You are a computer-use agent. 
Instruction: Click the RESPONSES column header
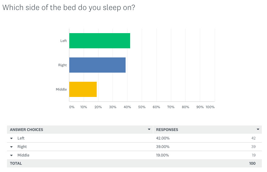[167, 130]
